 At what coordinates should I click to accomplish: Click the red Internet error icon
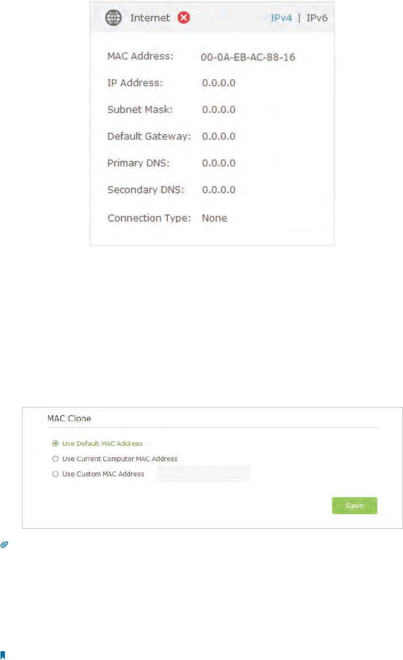(184, 18)
